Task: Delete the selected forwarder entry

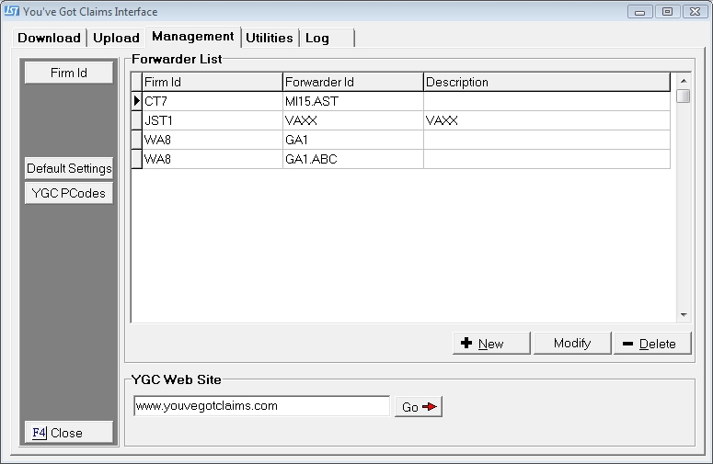Action: click(650, 344)
